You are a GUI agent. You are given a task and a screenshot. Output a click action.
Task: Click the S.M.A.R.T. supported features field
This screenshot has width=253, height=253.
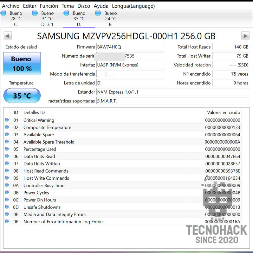click(x=173, y=101)
